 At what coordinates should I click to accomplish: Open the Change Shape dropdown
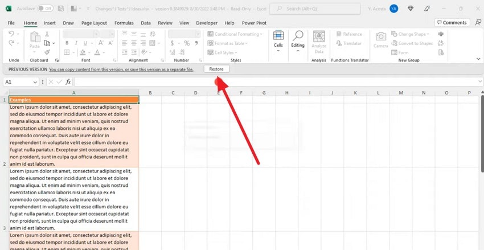click(x=410, y=34)
